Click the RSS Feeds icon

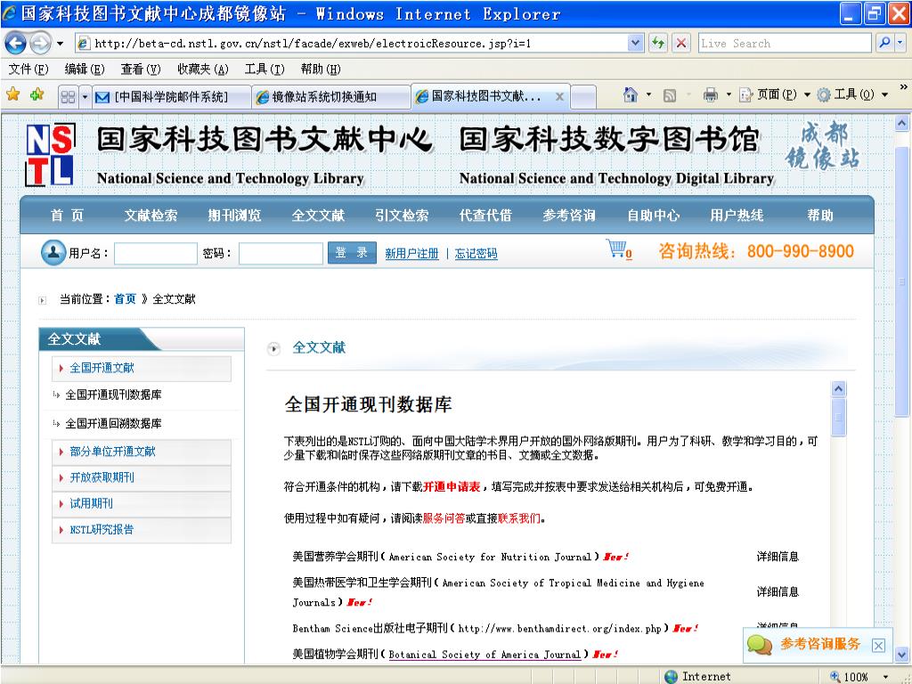pos(670,95)
